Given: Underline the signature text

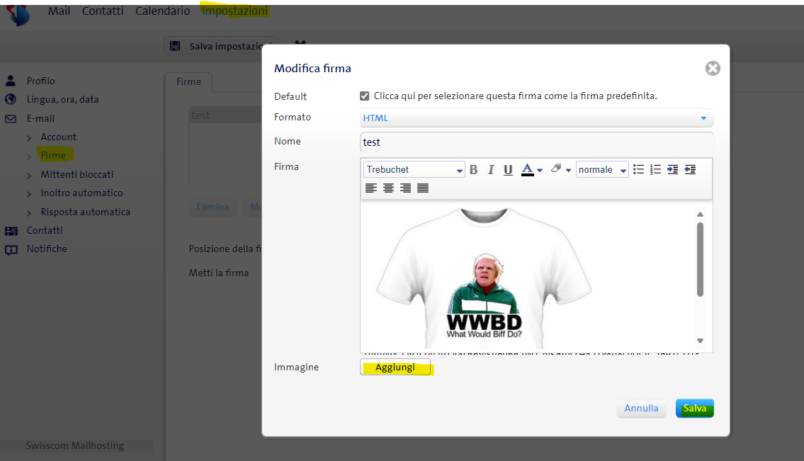Looking at the screenshot, I should [x=508, y=170].
